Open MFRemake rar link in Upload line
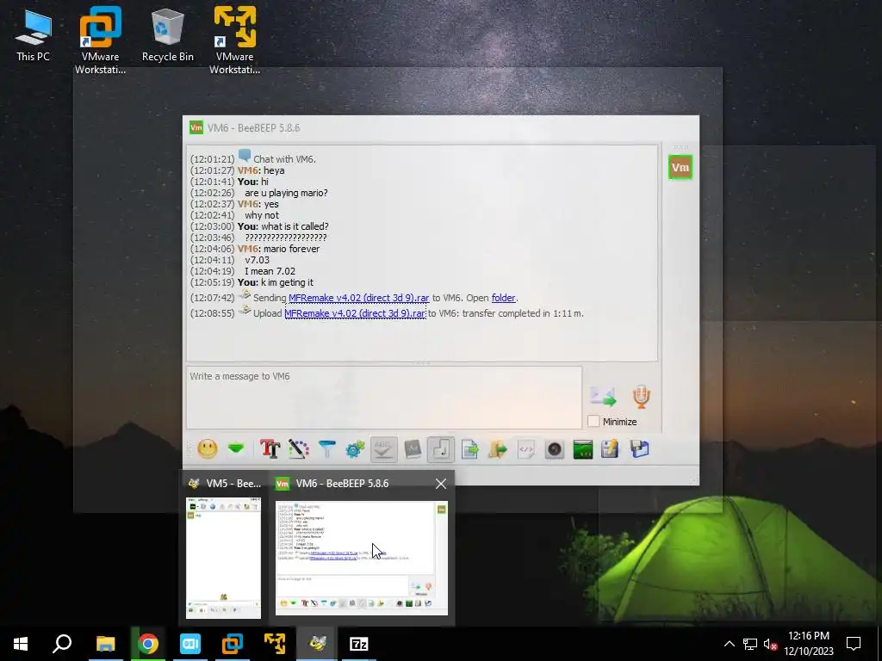 (355, 313)
